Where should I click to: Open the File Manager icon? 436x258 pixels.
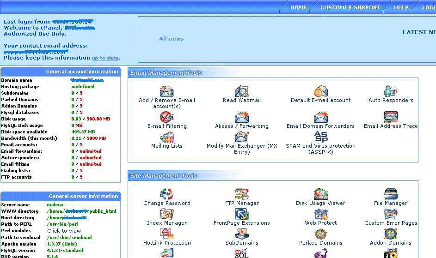391,194
